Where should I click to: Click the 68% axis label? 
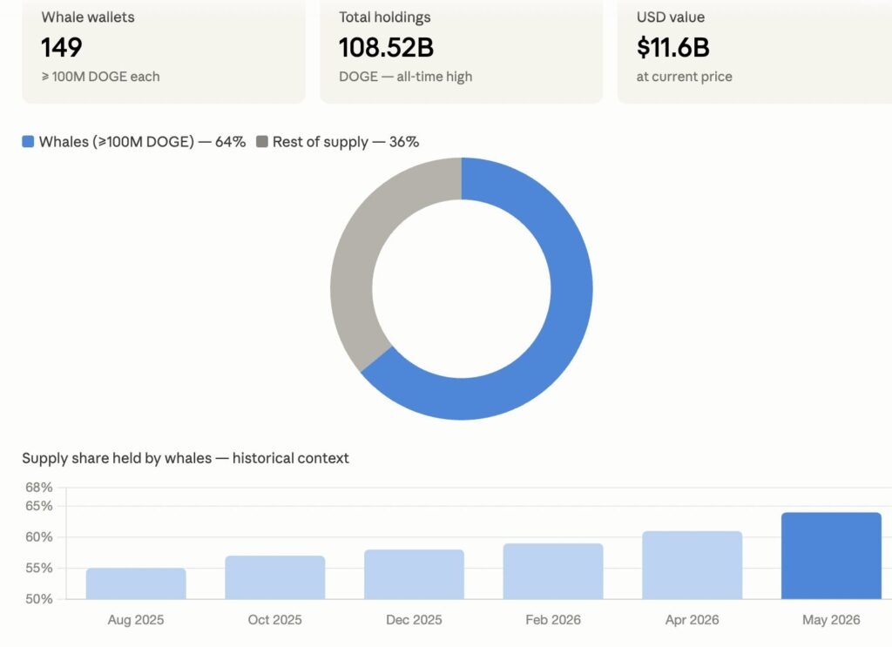(x=38, y=488)
